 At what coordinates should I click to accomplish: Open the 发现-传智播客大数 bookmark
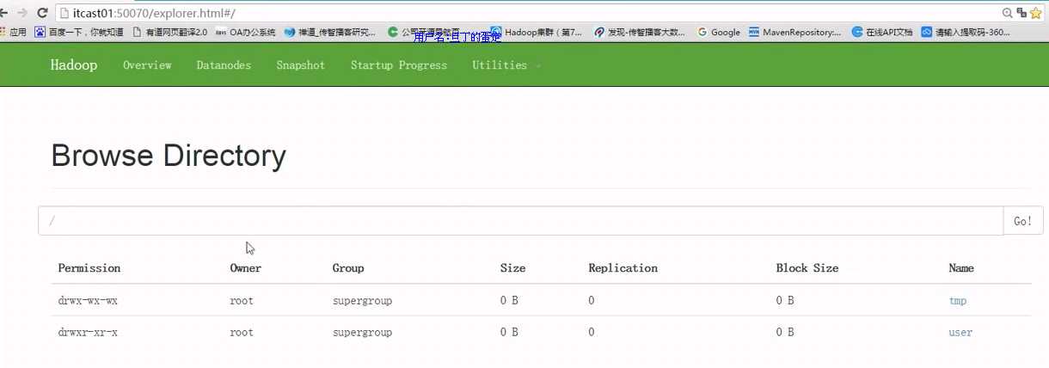[640, 32]
